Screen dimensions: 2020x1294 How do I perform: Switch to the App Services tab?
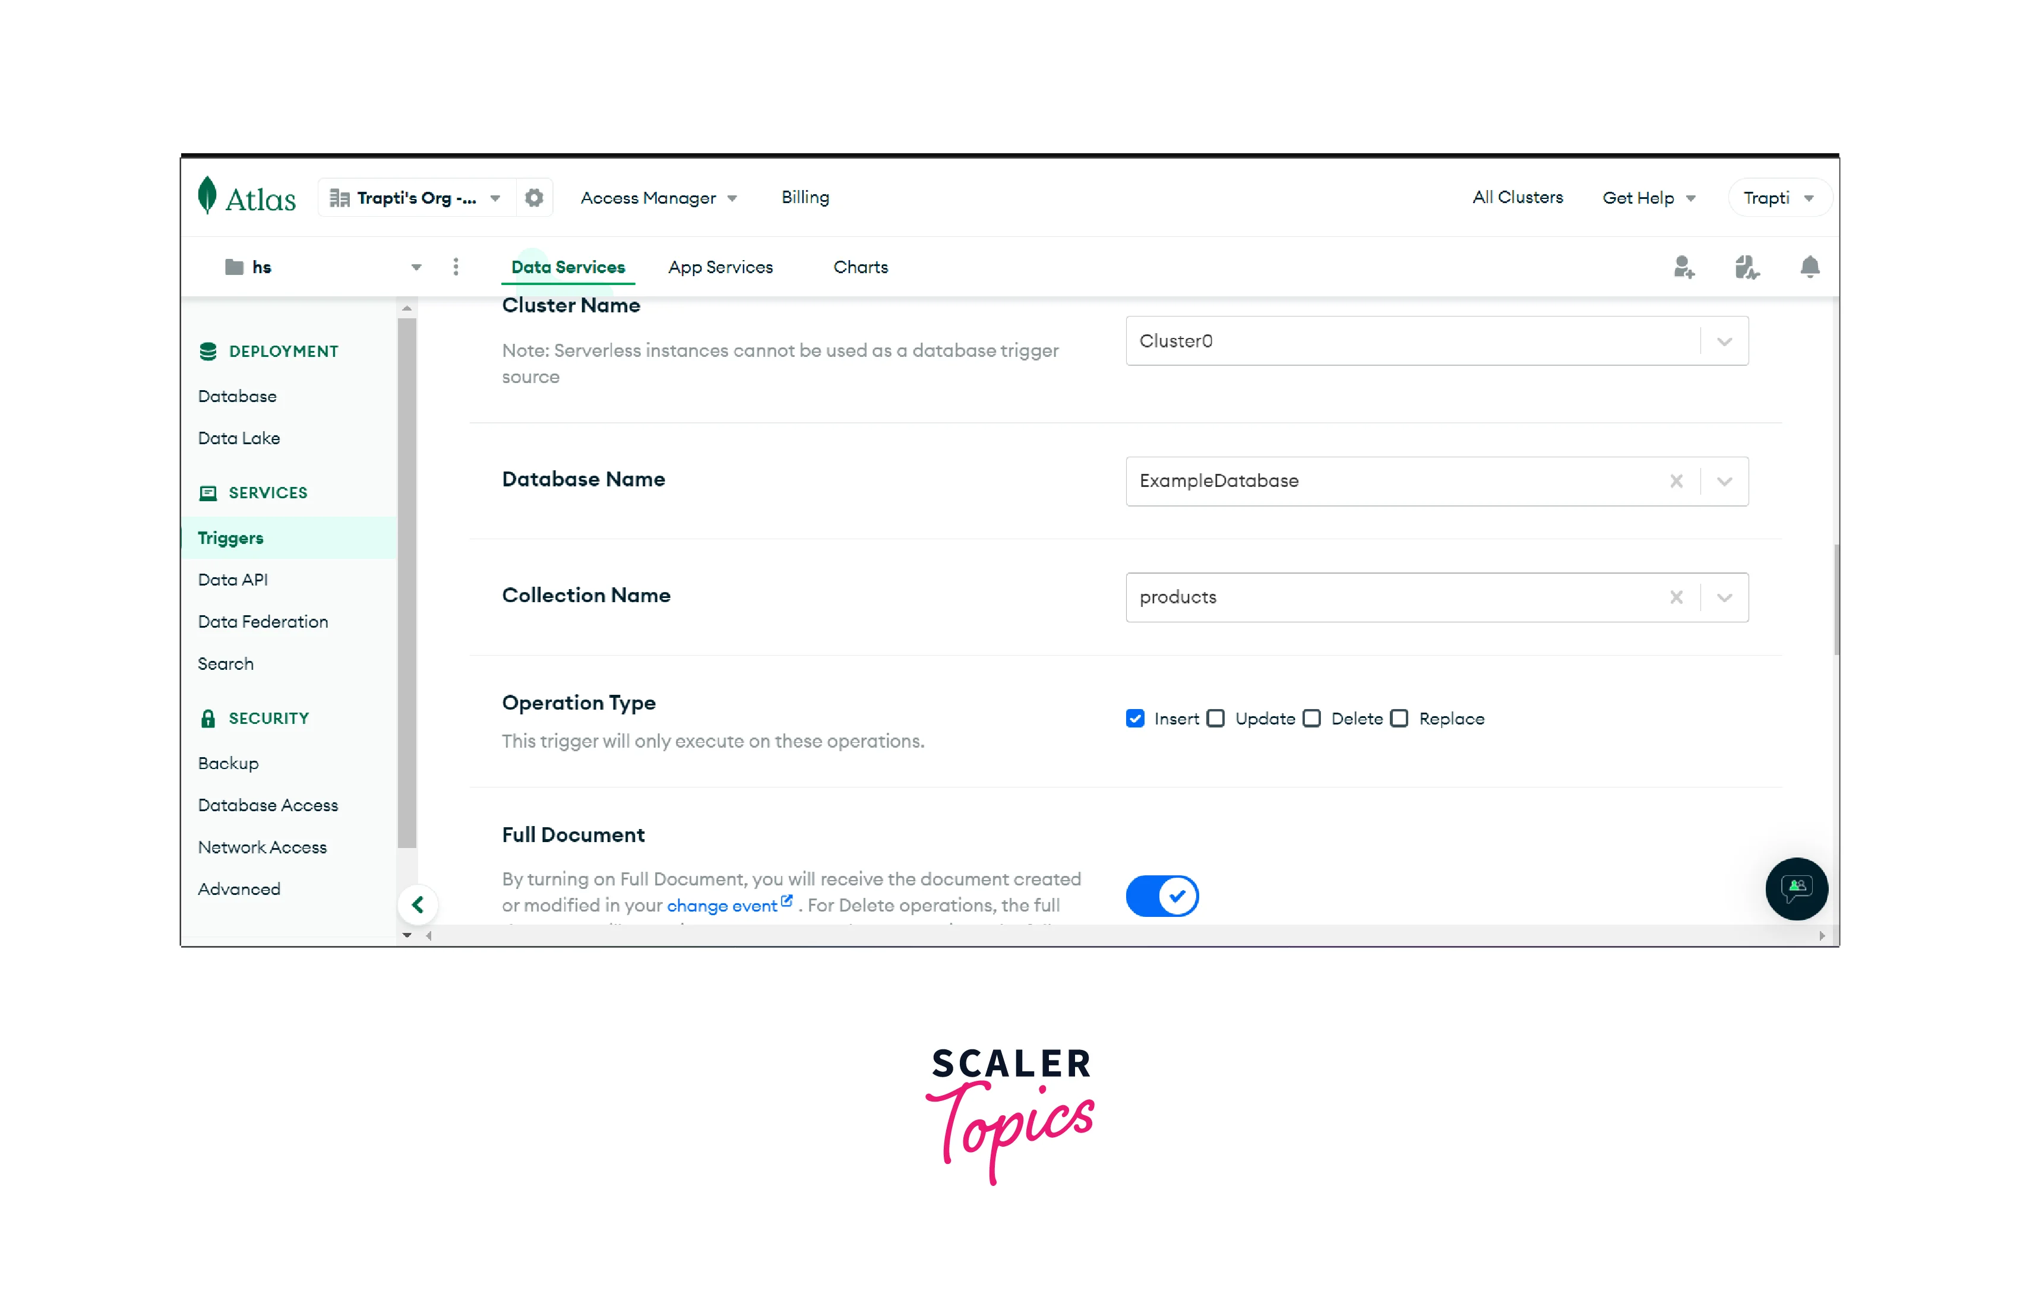pos(720,267)
